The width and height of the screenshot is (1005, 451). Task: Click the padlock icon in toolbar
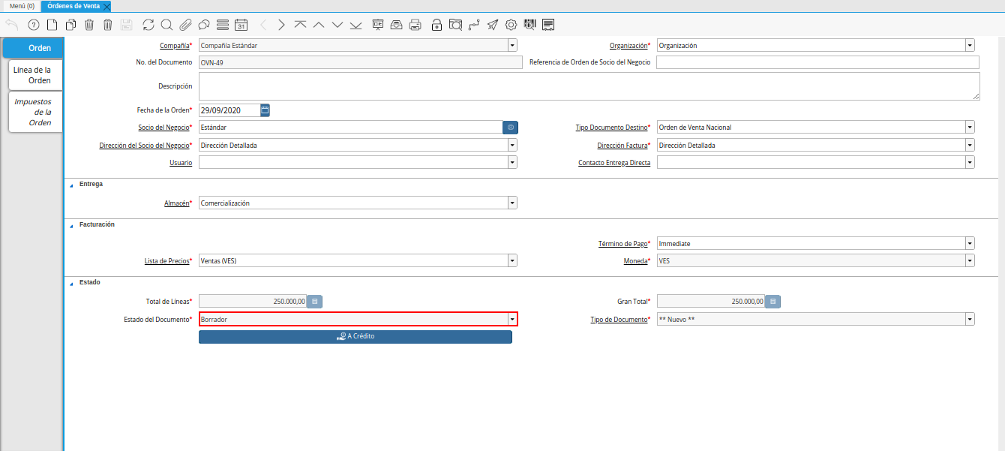pos(436,25)
